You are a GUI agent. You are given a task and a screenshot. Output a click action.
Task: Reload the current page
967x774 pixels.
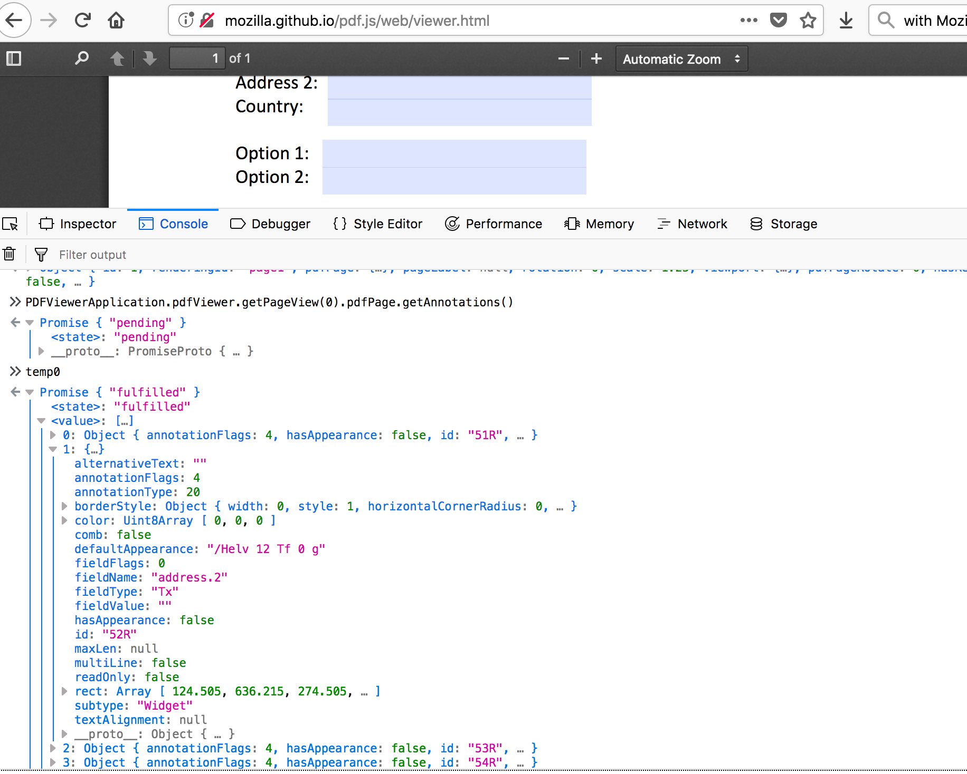coord(82,20)
